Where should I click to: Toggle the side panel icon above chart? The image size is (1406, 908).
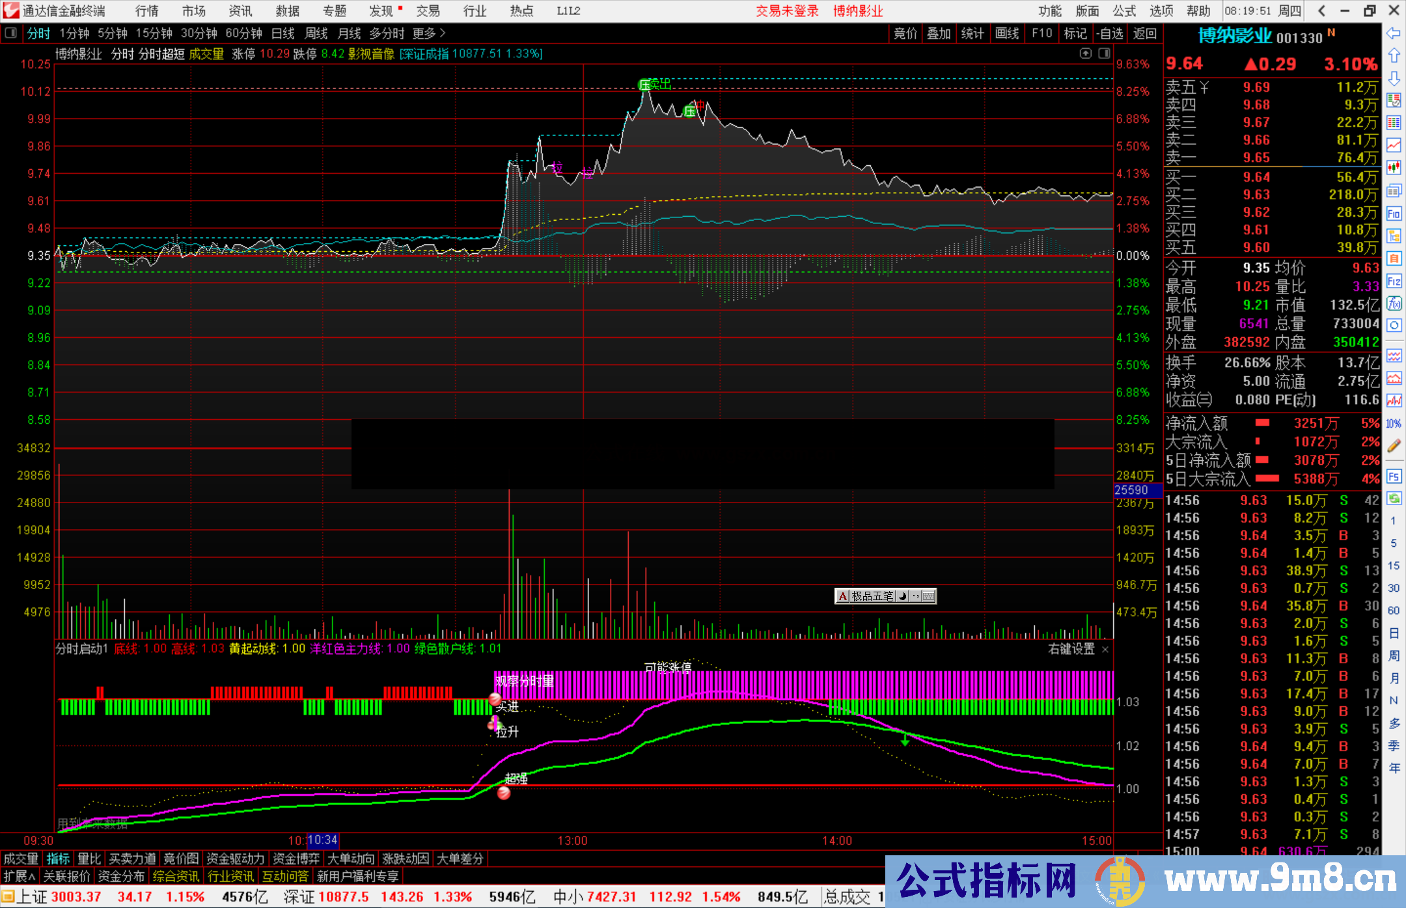1105,53
